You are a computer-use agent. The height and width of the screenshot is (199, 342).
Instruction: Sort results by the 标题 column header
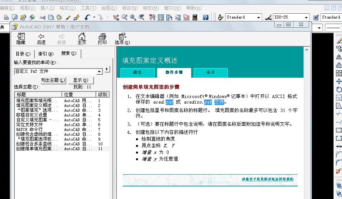point(38,94)
